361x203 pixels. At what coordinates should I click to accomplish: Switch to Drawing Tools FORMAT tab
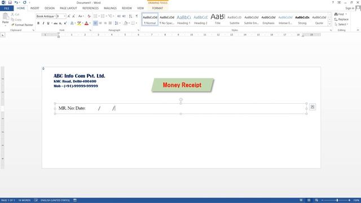157,8
